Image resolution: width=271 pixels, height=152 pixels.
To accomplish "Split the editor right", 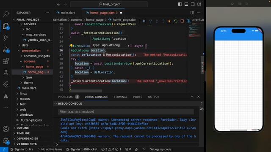I will pos(192,13).
